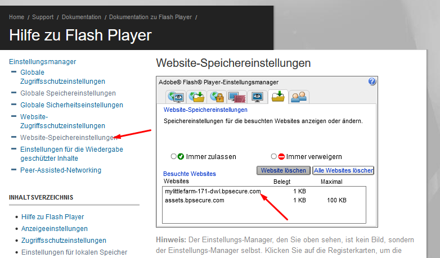The height and width of the screenshot is (258, 440).
Task: Open the peer-assisted networking people tab icon
Action: coord(299,97)
